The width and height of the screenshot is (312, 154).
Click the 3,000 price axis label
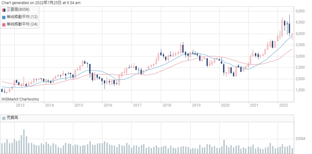click(300, 56)
